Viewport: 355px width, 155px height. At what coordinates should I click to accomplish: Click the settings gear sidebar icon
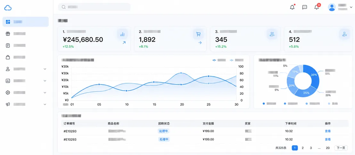click(8, 93)
